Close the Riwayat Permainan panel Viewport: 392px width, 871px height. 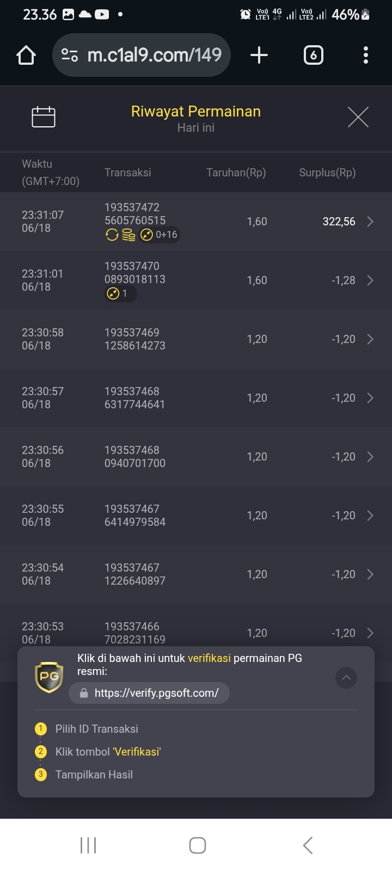point(358,116)
